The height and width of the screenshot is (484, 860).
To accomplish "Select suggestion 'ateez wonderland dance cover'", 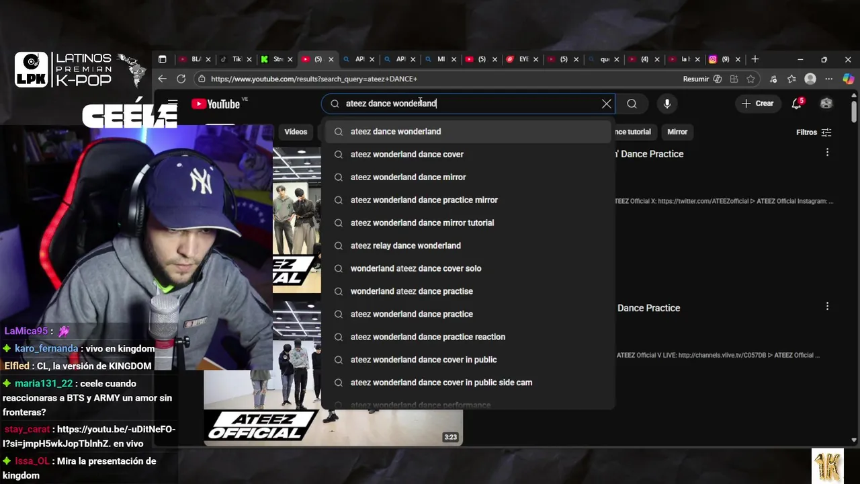I will (x=468, y=155).
